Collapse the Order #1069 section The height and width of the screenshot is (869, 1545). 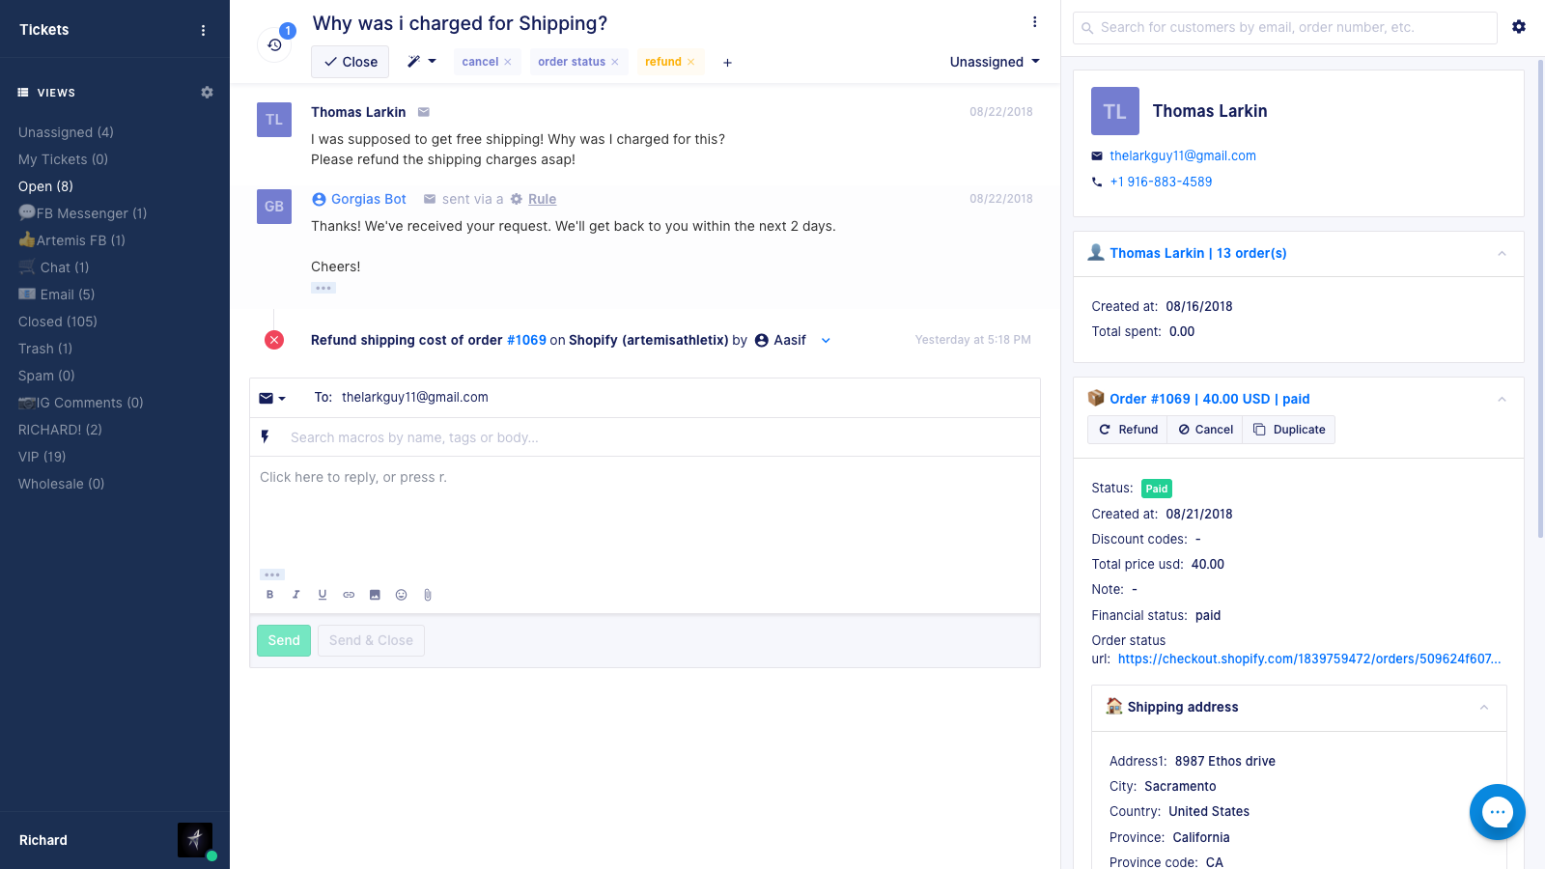(x=1502, y=399)
